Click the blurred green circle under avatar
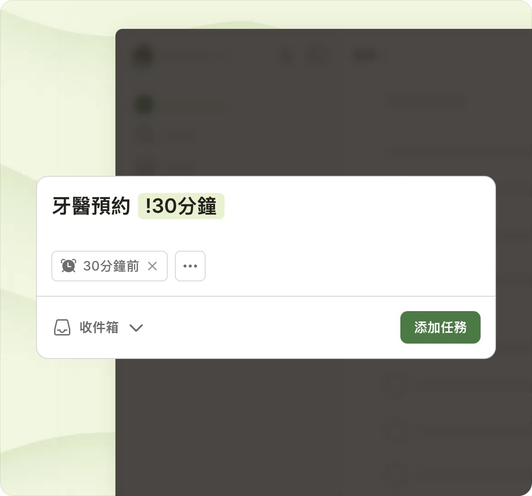The height and width of the screenshot is (496, 532). [144, 105]
